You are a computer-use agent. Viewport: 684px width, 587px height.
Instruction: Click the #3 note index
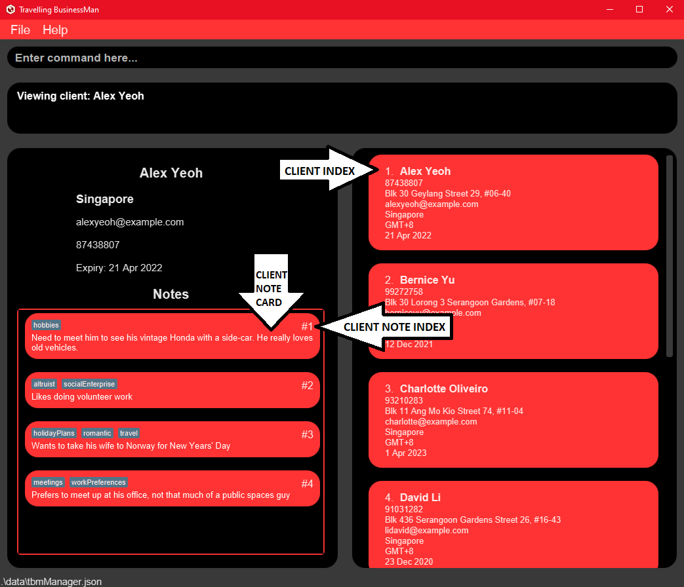307,434
